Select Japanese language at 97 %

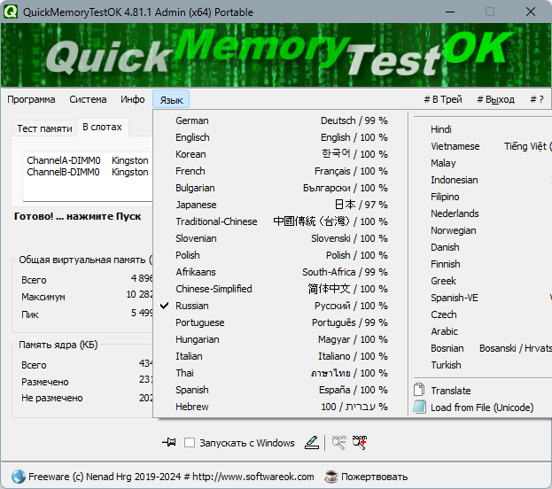[x=281, y=205]
